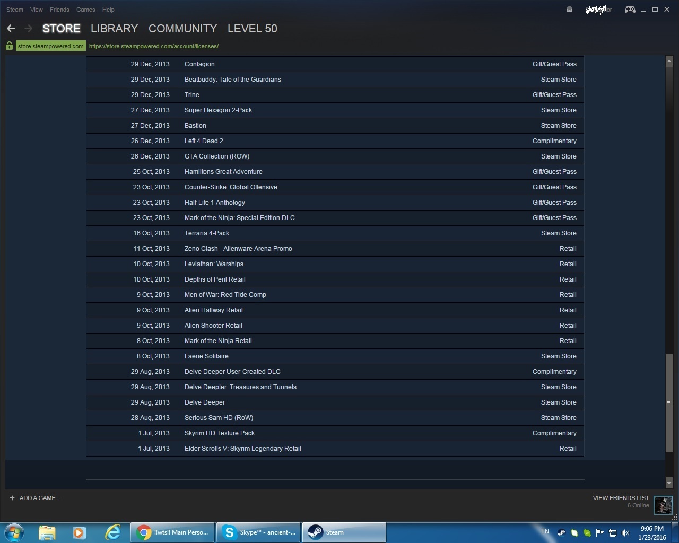679x543 pixels.
Task: Launch Internet Explorer from taskbar
Action: pyautogui.click(x=112, y=532)
